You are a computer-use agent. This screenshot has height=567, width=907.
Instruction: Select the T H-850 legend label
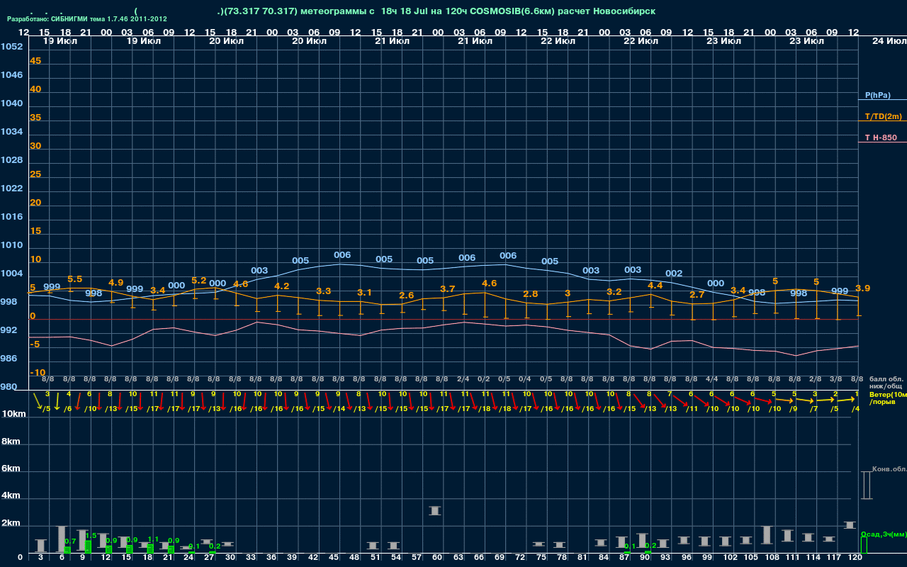point(879,137)
